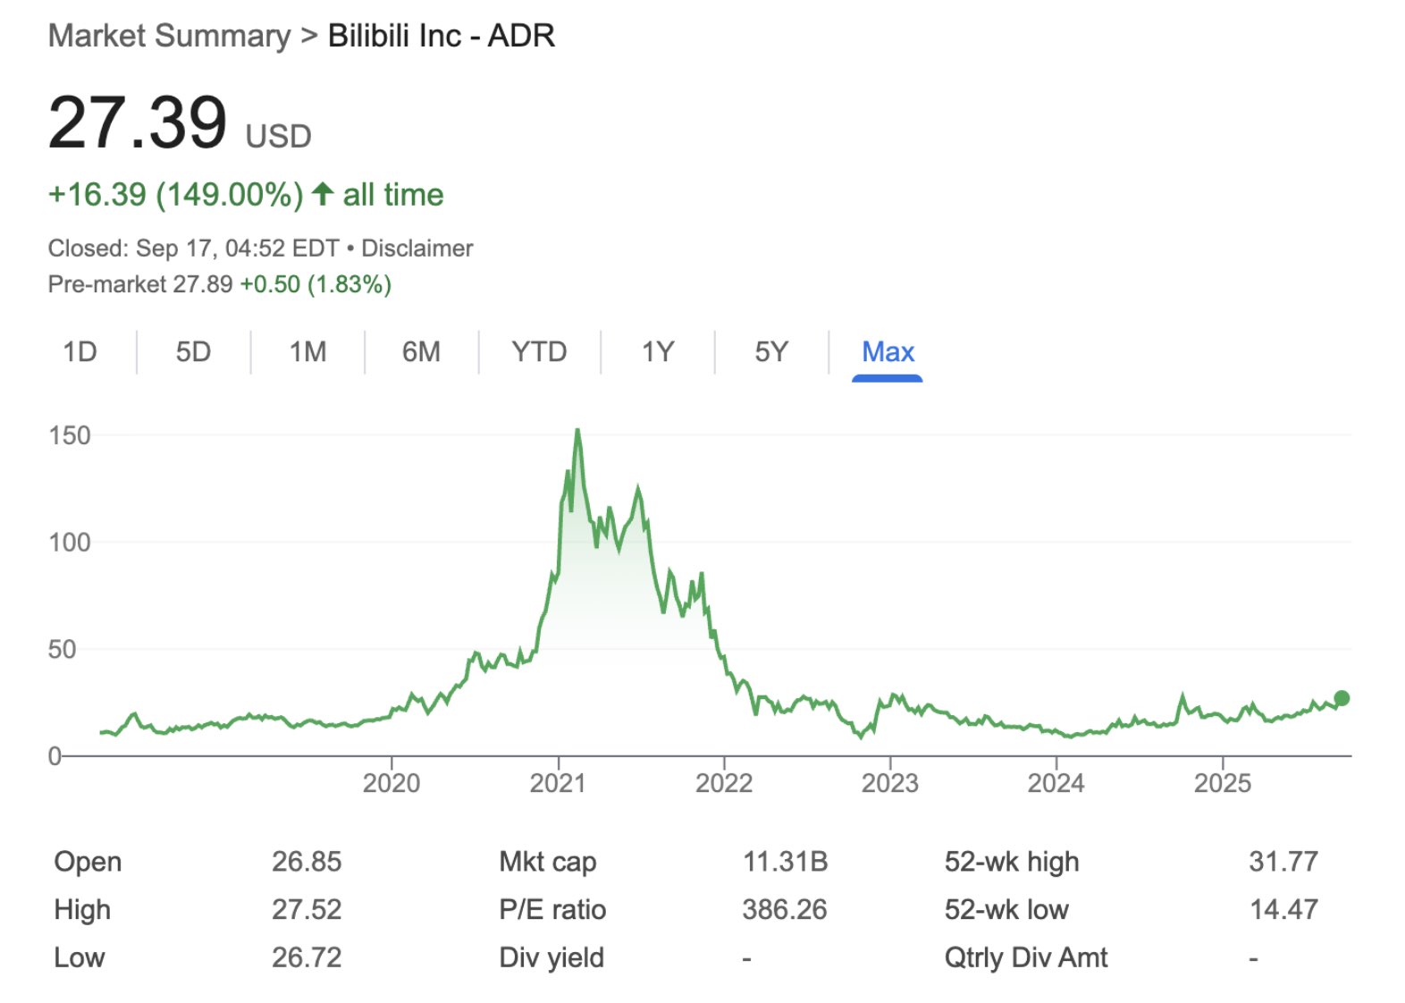Screen dimensions: 1405x1003
Task: Click the Bilibili Inc - ADR title
Action: 442,36
